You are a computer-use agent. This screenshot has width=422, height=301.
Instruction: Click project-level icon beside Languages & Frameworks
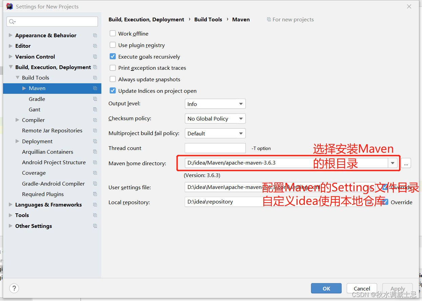(x=95, y=205)
